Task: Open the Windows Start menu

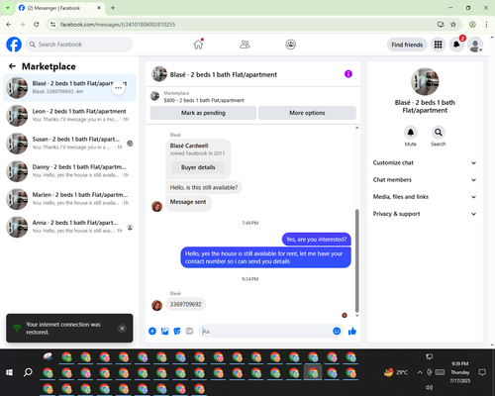Action: (9, 372)
